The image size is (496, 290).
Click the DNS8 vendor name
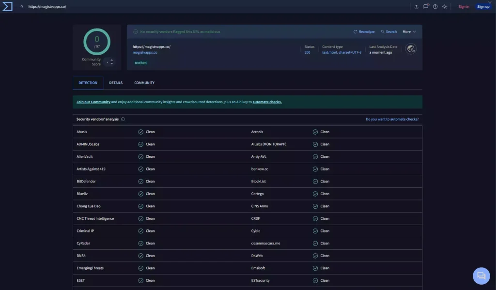point(81,256)
